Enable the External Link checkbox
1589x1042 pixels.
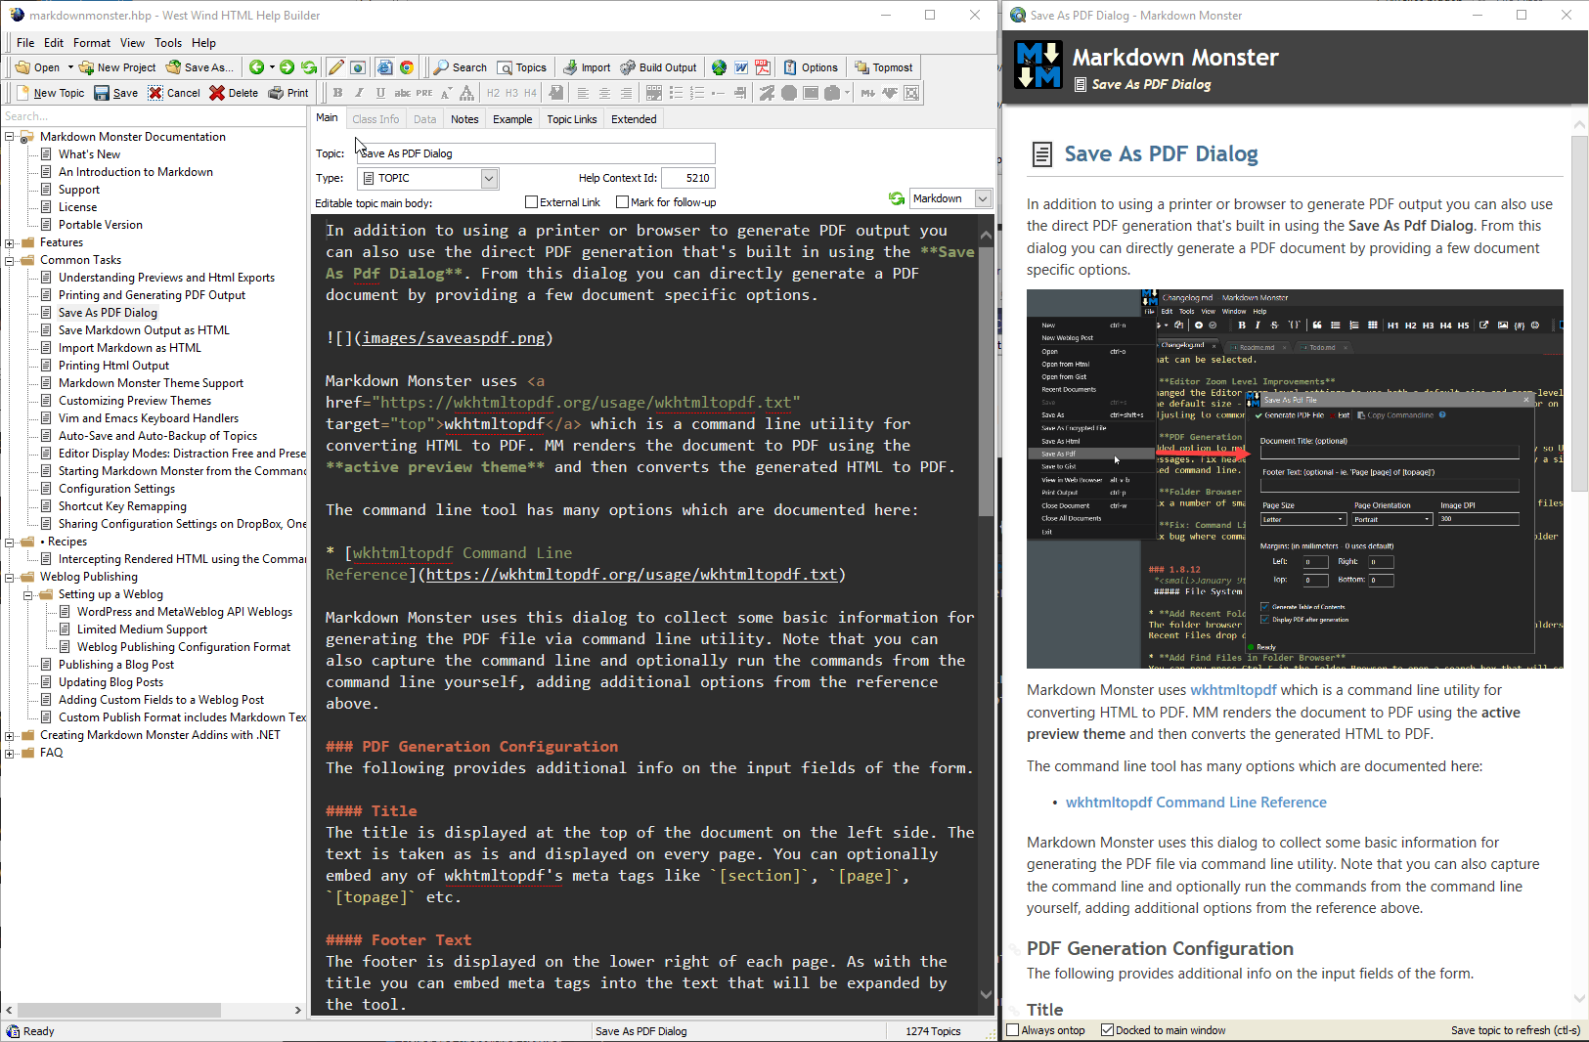click(x=531, y=202)
